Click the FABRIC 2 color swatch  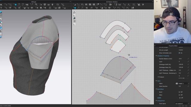[x=177, y=84]
